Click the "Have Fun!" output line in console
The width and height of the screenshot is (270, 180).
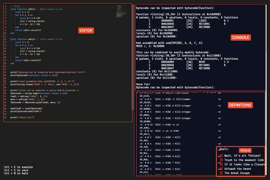[143, 84]
